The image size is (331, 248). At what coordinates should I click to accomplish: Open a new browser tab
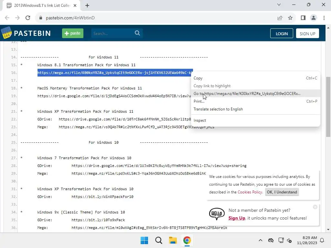(x=87, y=5)
